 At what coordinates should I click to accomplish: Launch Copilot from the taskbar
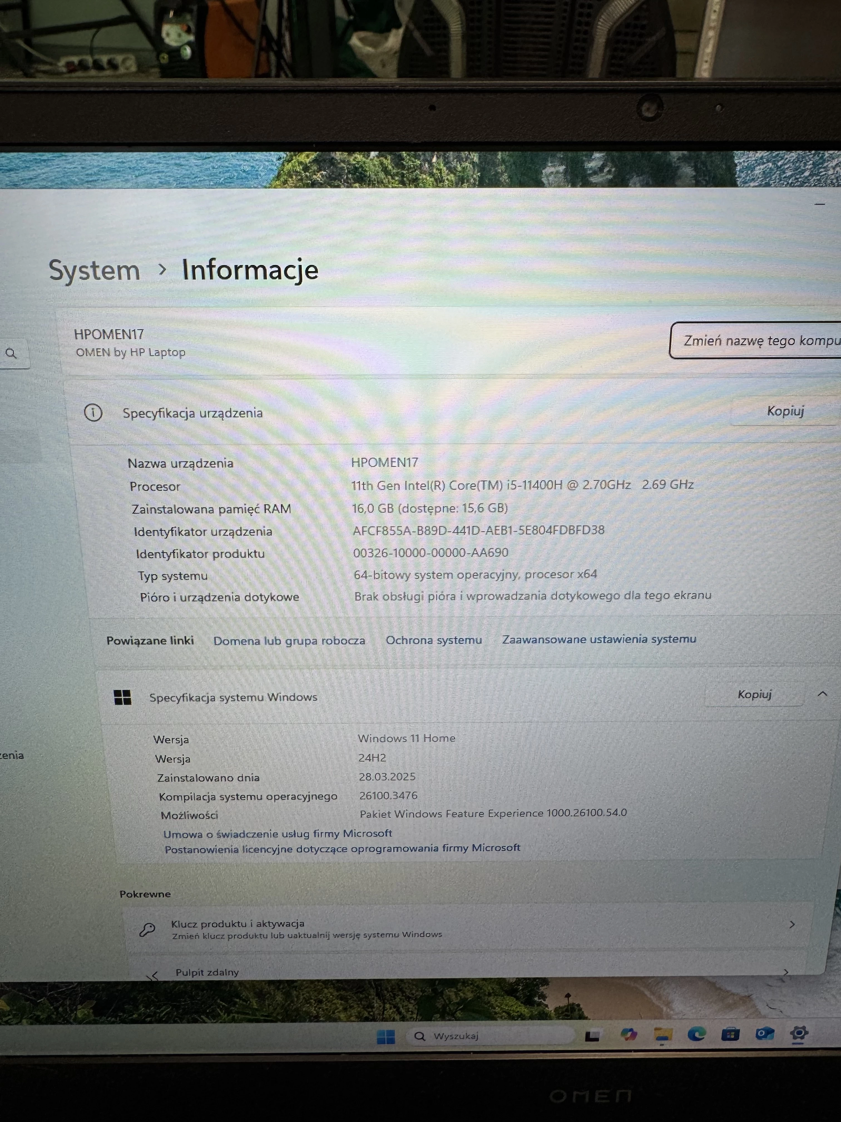[628, 1035]
